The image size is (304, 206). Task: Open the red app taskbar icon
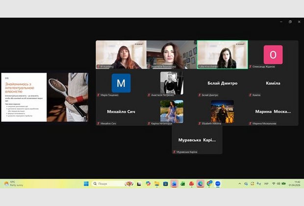[191, 183]
